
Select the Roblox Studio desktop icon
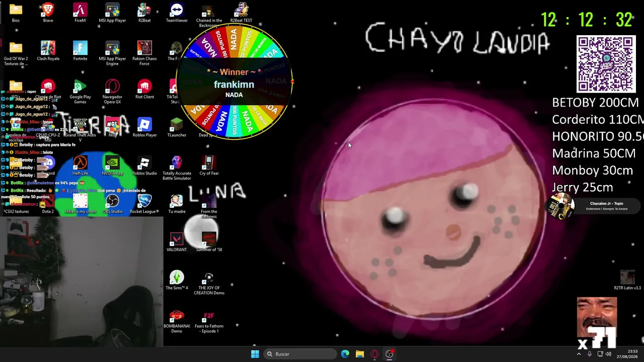click(x=144, y=166)
